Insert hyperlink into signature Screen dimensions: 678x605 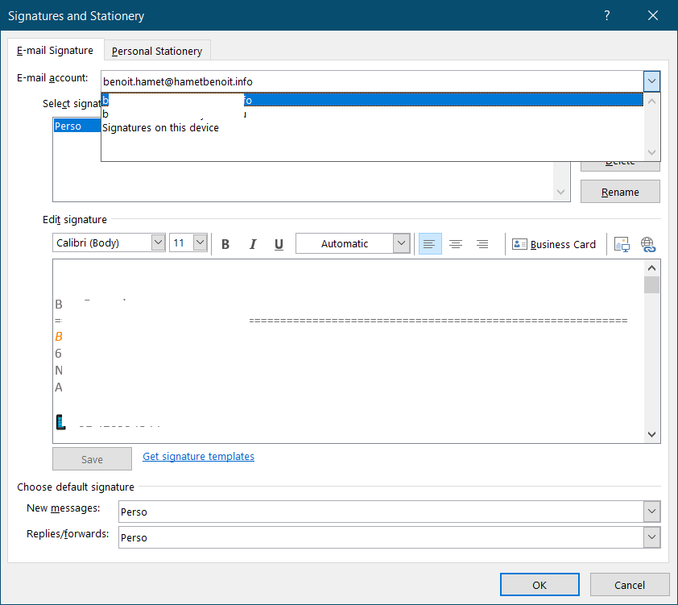coord(648,244)
